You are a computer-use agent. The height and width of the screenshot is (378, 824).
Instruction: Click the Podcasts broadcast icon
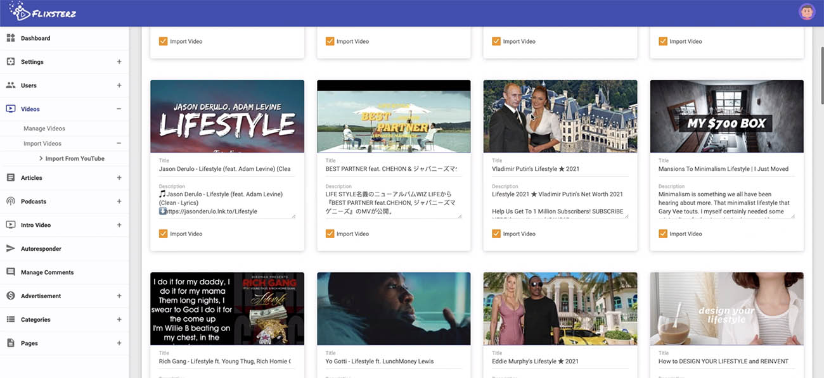click(11, 201)
